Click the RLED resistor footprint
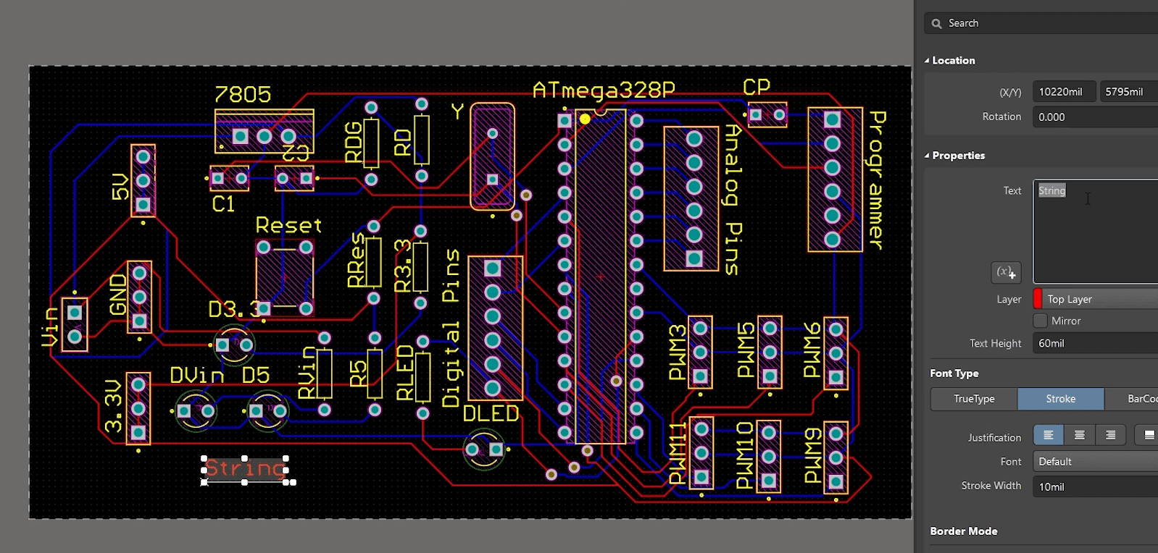This screenshot has width=1158, height=553. click(x=423, y=377)
